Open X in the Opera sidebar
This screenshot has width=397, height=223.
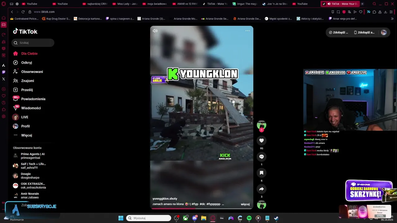click(4, 79)
